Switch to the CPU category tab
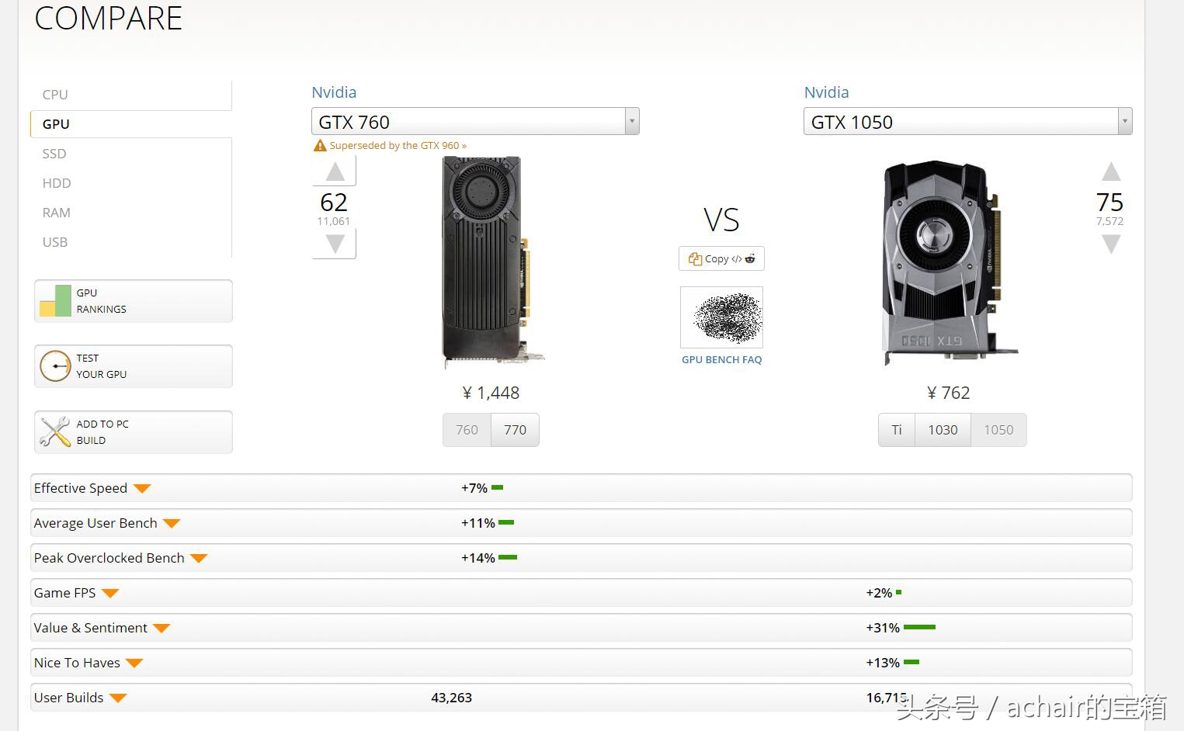The width and height of the screenshot is (1184, 731). (x=55, y=95)
